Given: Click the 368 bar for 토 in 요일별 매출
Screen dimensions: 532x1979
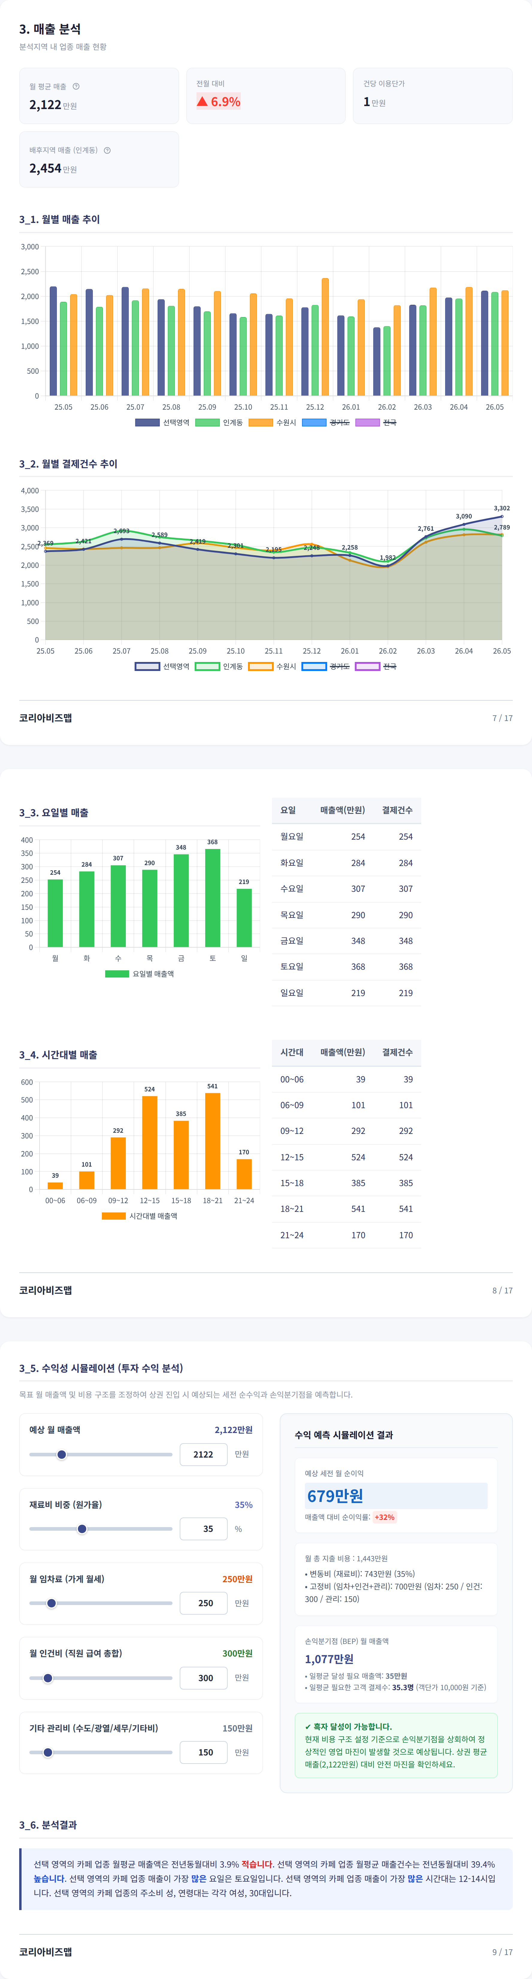Looking at the screenshot, I should (x=213, y=898).
